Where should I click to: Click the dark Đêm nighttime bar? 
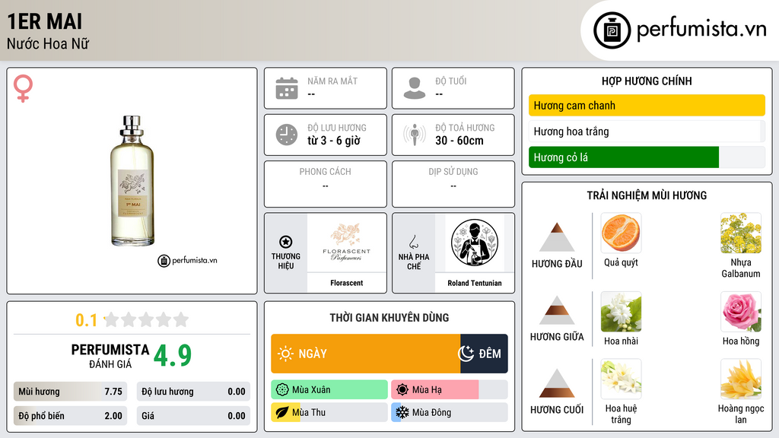click(x=484, y=354)
